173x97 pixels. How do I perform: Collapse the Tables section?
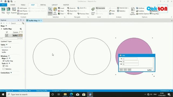[7, 45]
